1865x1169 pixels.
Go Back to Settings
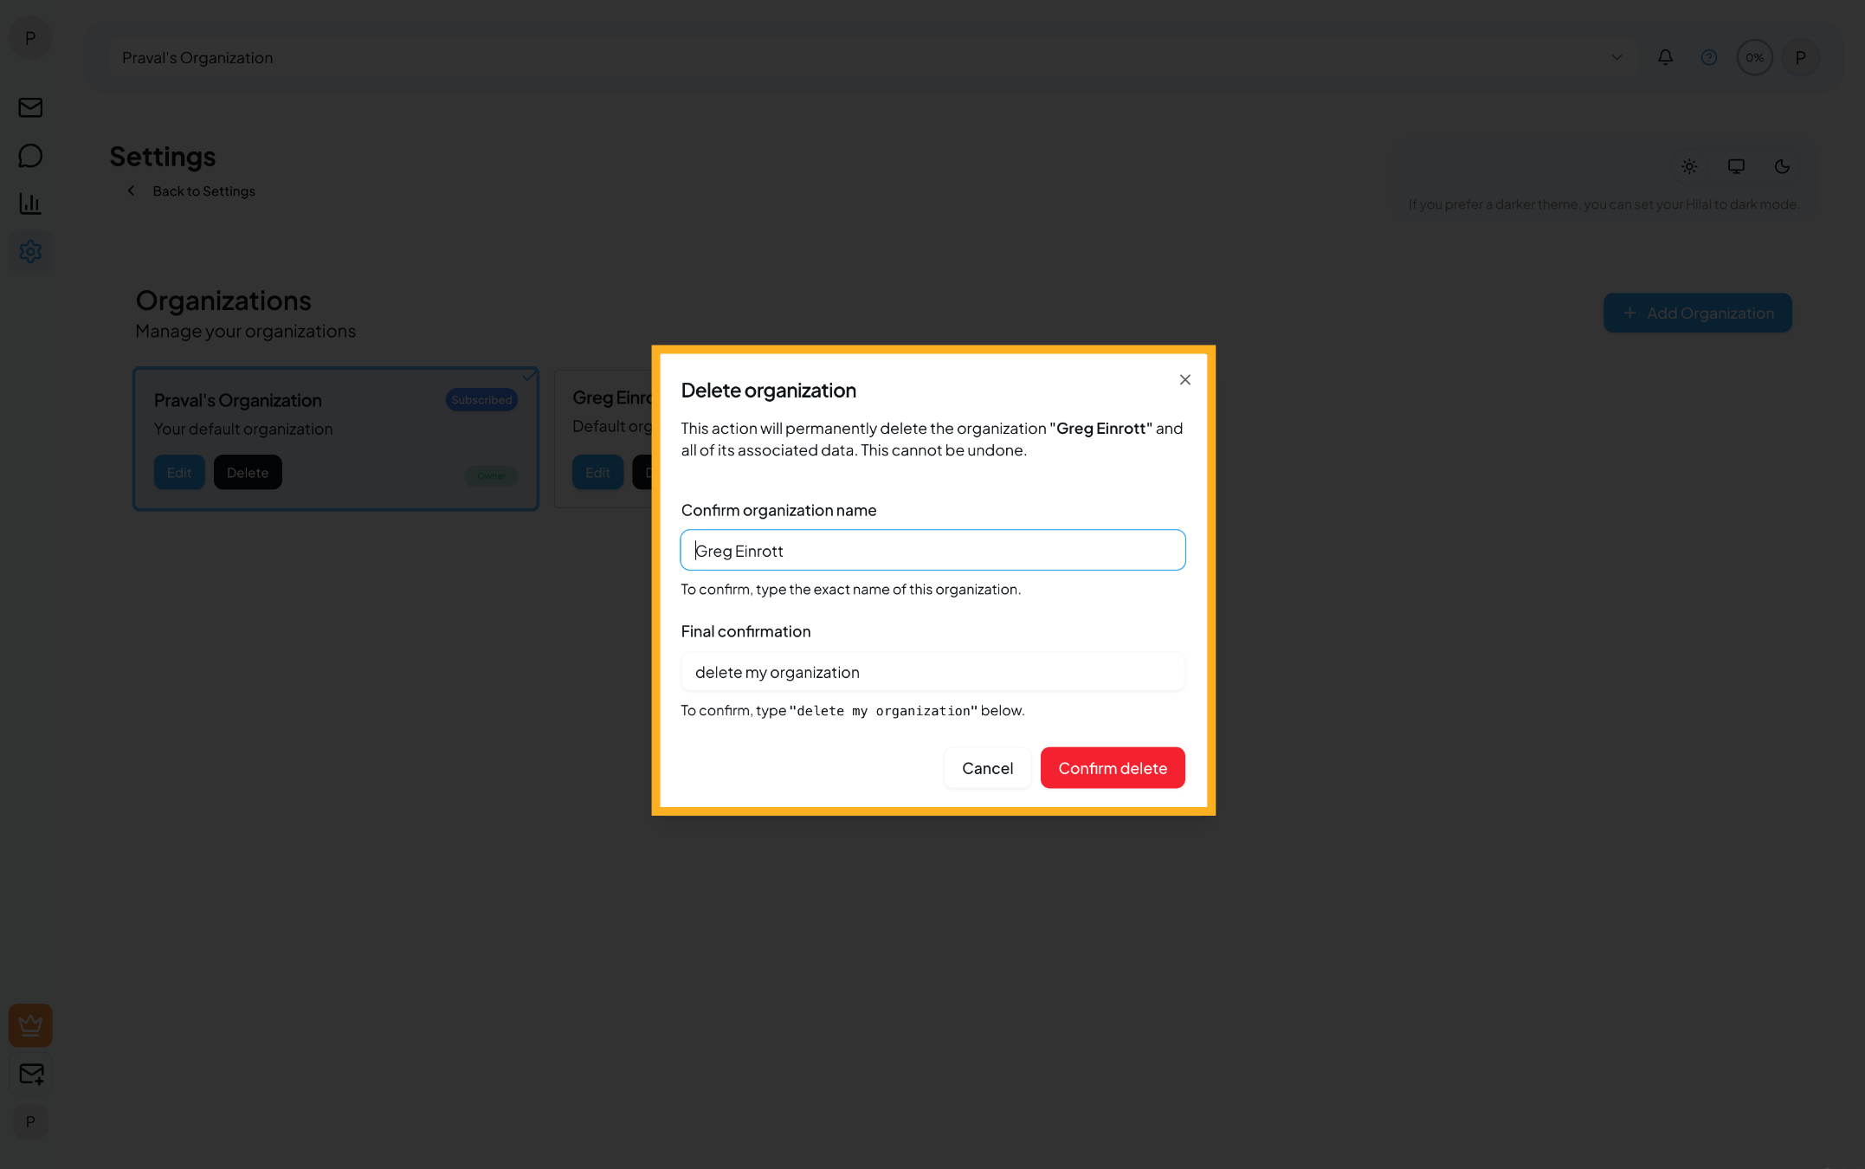203,191
